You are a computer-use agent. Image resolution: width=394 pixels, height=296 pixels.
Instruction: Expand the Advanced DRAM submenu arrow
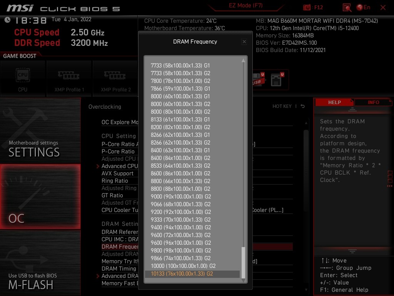click(98, 276)
